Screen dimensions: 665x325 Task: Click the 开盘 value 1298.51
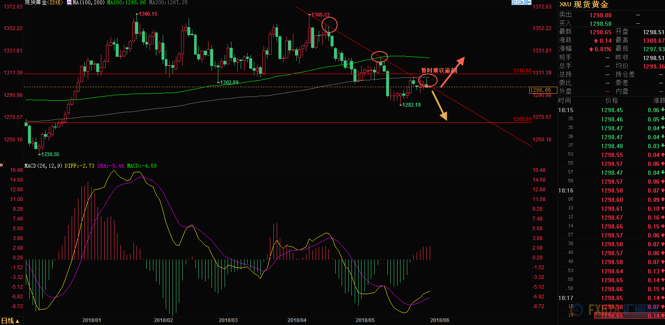pyautogui.click(x=654, y=32)
